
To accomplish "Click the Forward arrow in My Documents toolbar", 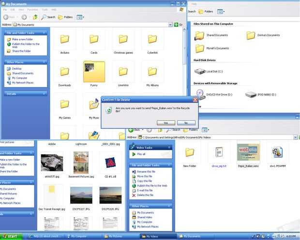I will (x=24, y=17).
